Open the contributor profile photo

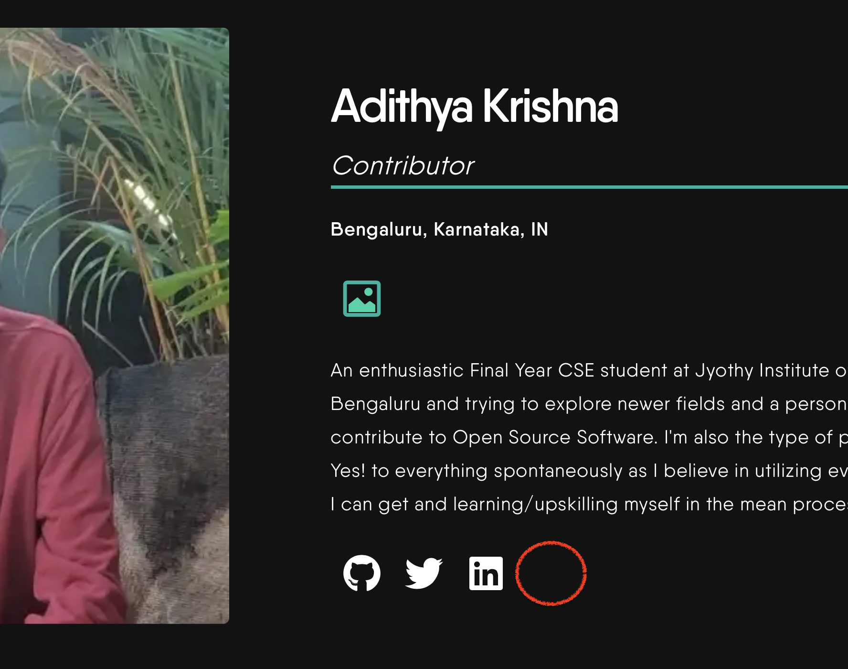point(115,325)
